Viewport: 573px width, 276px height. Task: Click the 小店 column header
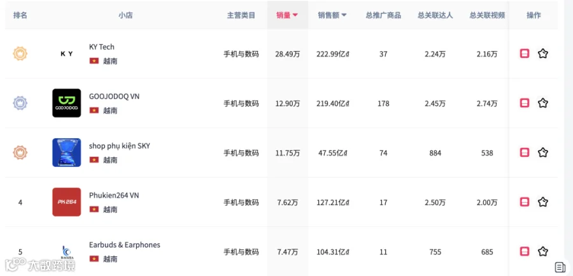125,15
